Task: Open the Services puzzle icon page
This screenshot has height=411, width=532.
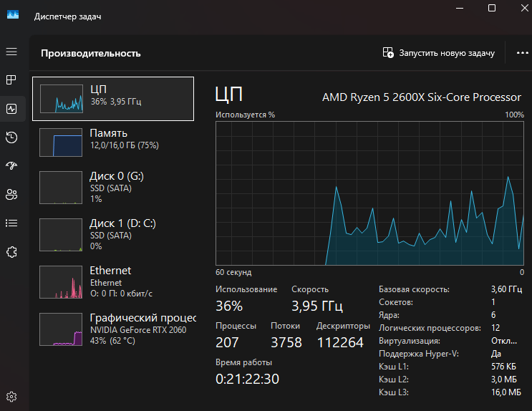Action: tap(11, 251)
